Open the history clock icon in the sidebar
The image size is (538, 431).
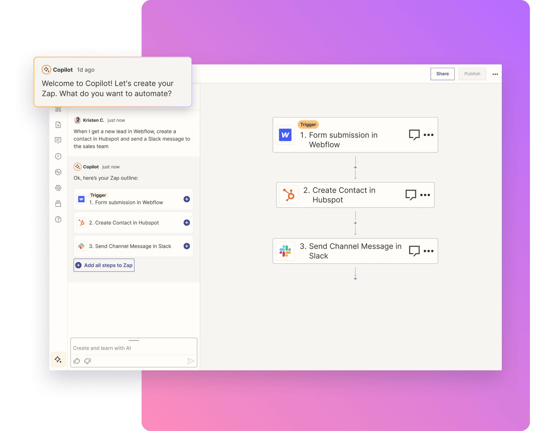pos(58,156)
